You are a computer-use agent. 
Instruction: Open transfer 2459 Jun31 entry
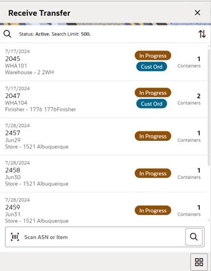click(x=103, y=209)
